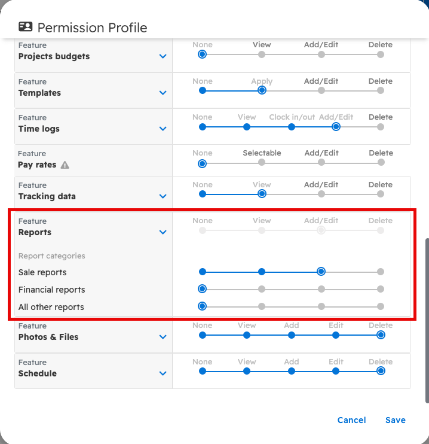The image size is (429, 444).
Task: Collapse the Reports feature chevron
Action: [163, 232]
